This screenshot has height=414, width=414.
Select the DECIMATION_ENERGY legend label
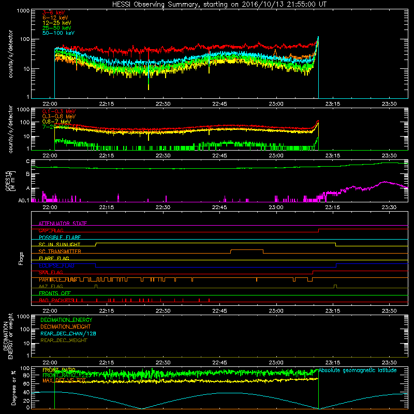pos(66,320)
